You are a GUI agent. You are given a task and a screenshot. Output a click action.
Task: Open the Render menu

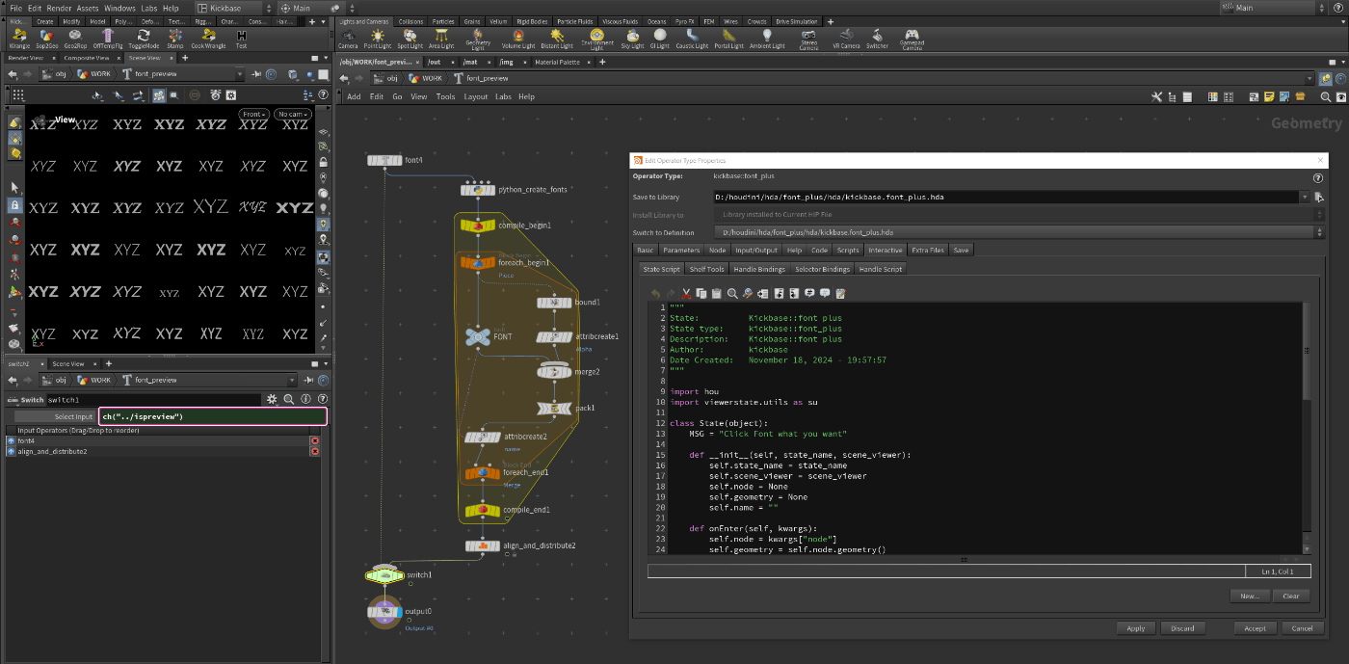58,8
